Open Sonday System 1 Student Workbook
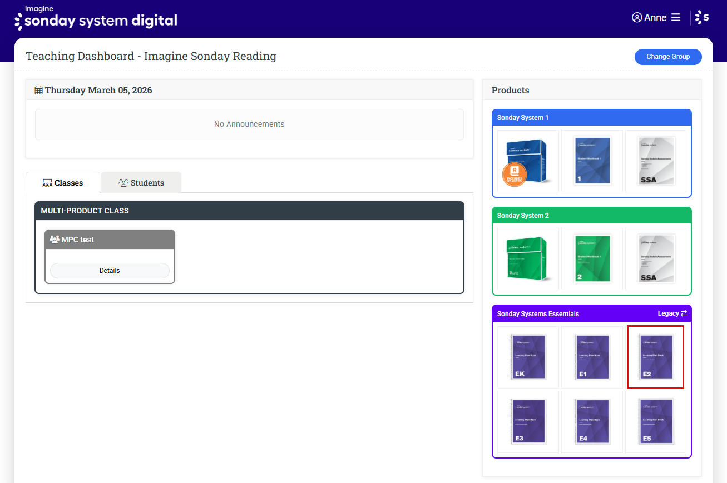This screenshot has height=483, width=727. pyautogui.click(x=592, y=162)
